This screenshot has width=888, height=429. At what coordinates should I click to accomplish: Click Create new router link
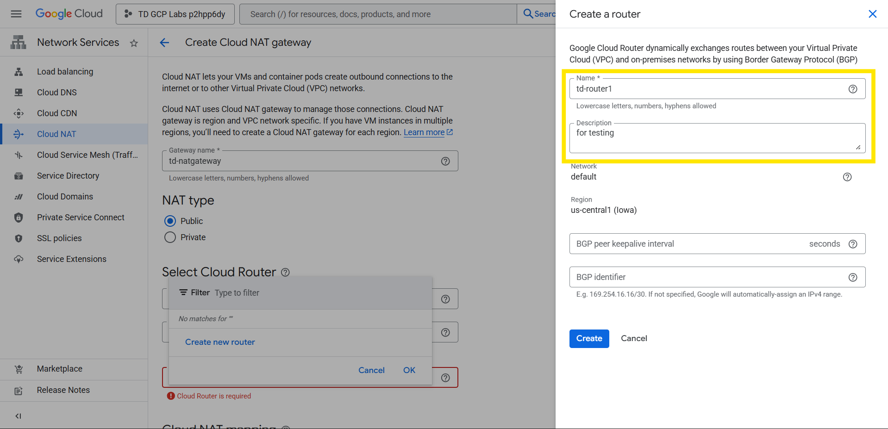pos(220,342)
